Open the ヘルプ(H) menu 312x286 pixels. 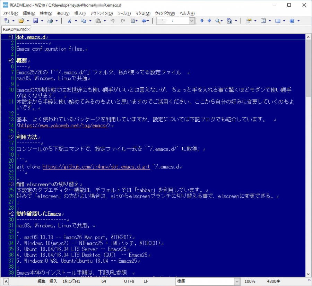point(187,13)
